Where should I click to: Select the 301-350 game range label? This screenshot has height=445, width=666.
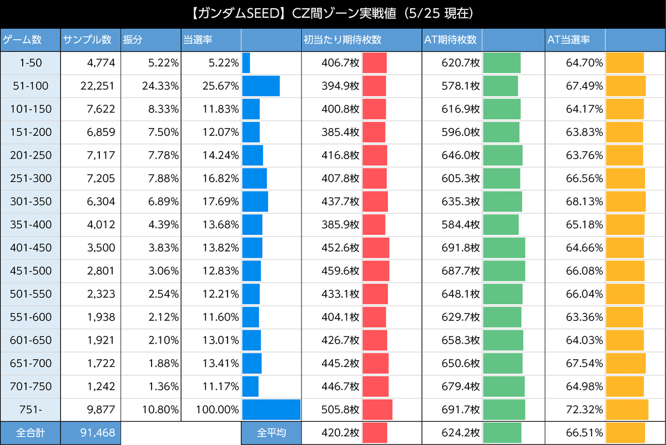pyautogui.click(x=30, y=202)
